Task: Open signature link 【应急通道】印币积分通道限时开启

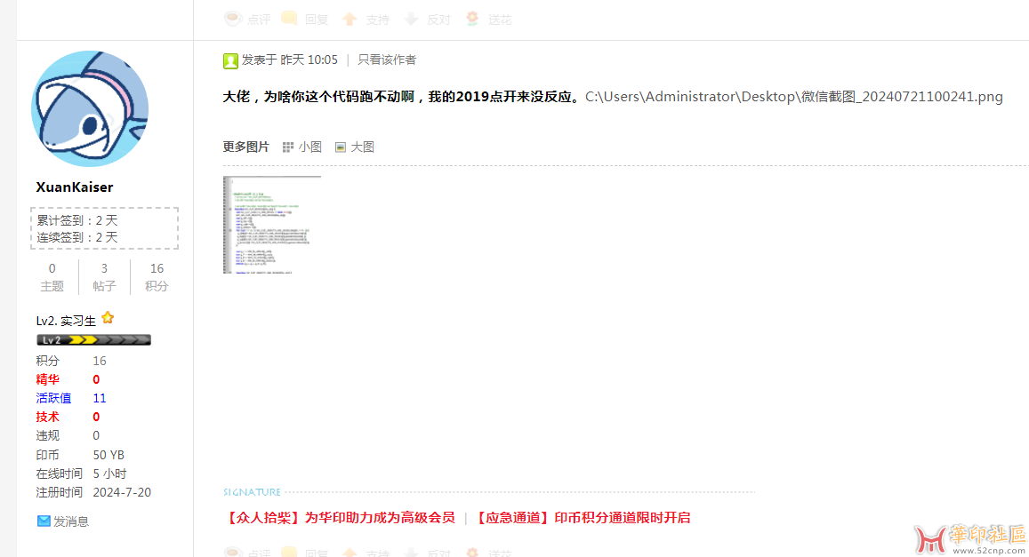Action: click(583, 518)
